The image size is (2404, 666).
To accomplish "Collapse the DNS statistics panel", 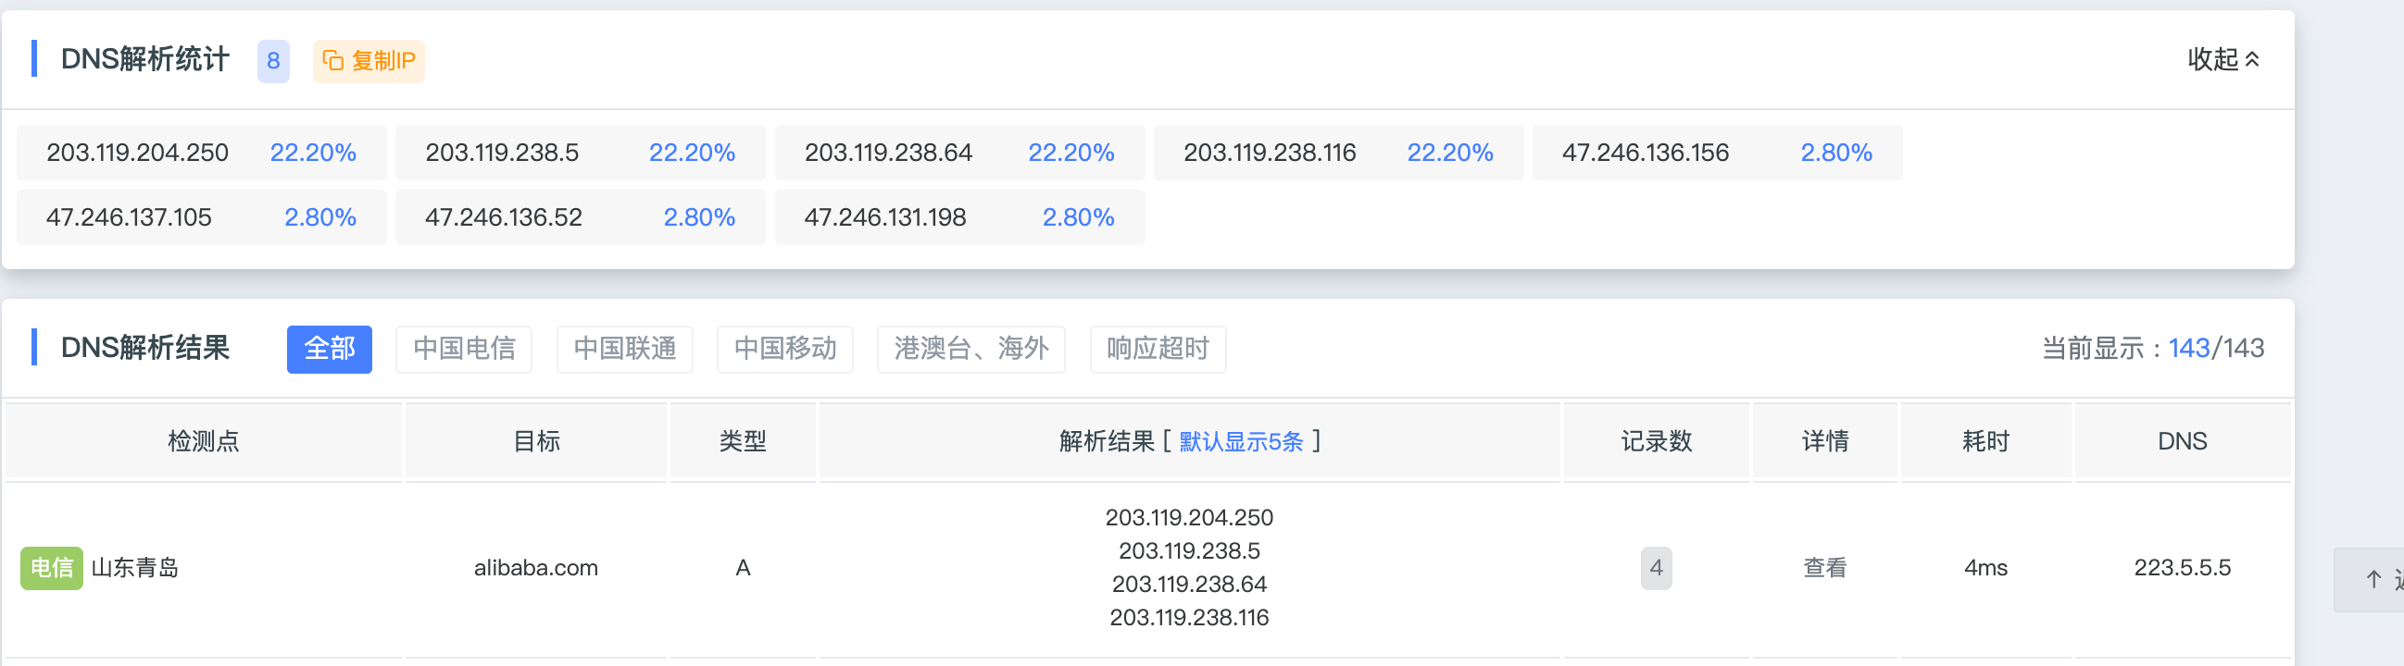I will click(2222, 60).
